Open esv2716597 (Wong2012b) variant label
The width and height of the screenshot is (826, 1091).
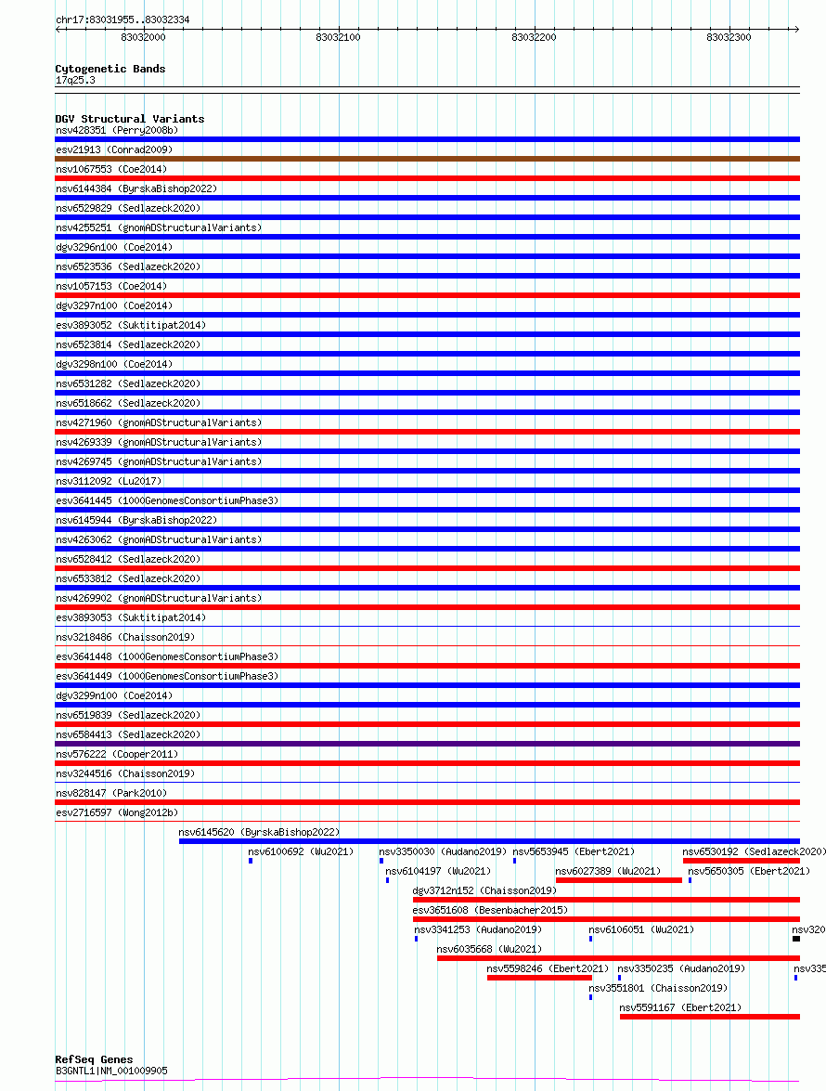click(117, 812)
